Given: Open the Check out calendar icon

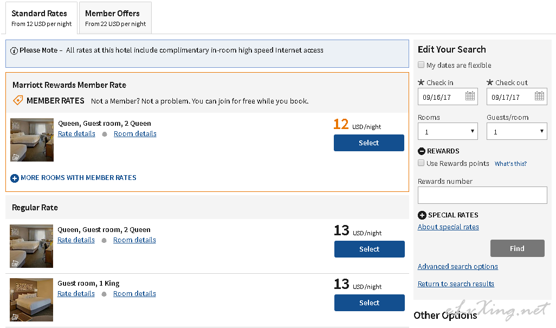Looking at the screenshot, I should pyautogui.click(x=539, y=97).
